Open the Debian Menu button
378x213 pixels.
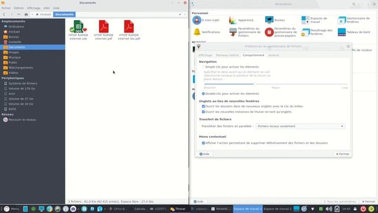(11, 209)
